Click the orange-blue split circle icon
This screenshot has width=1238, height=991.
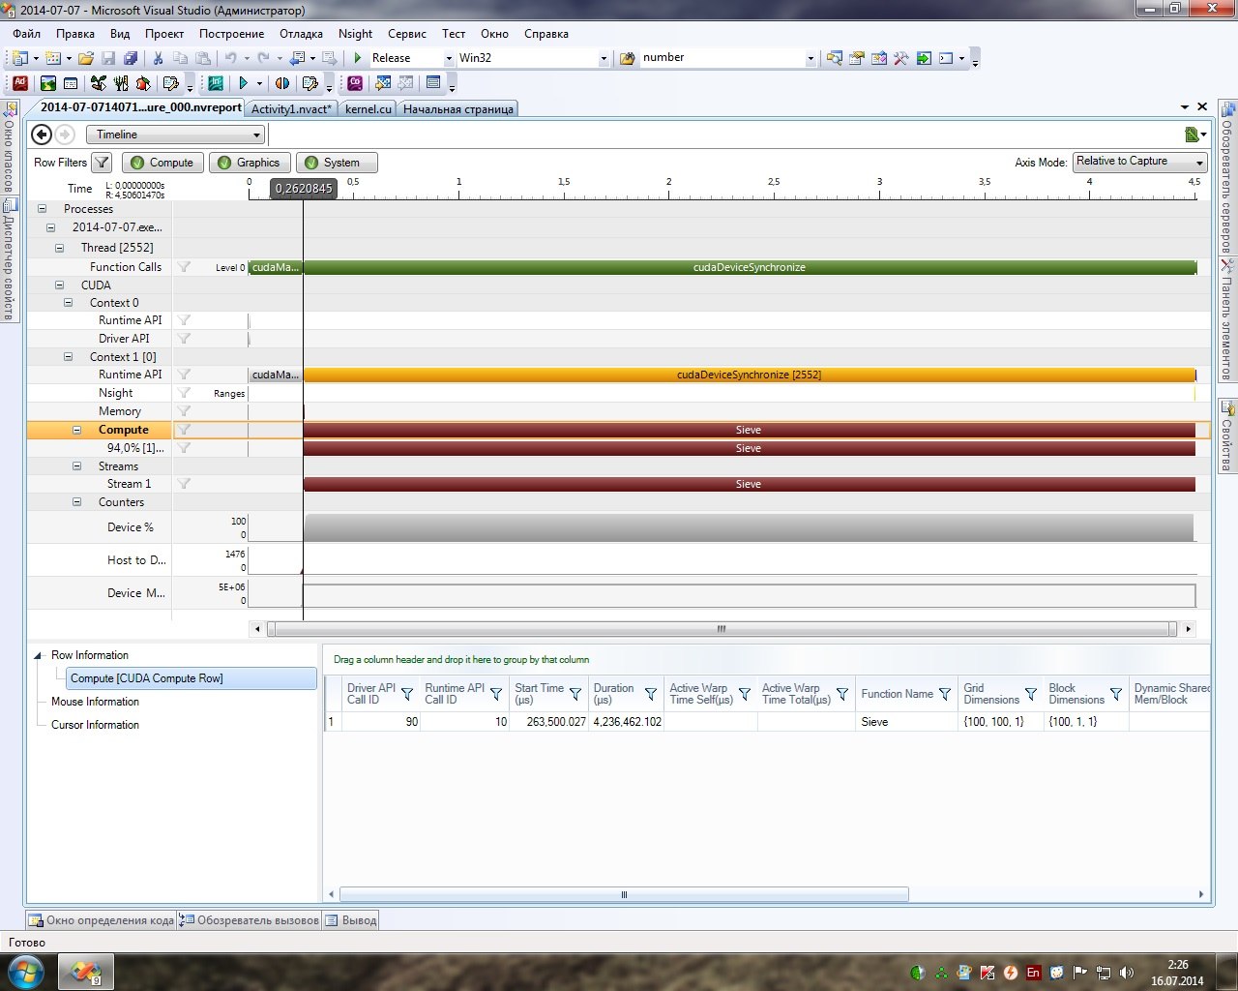point(282,83)
